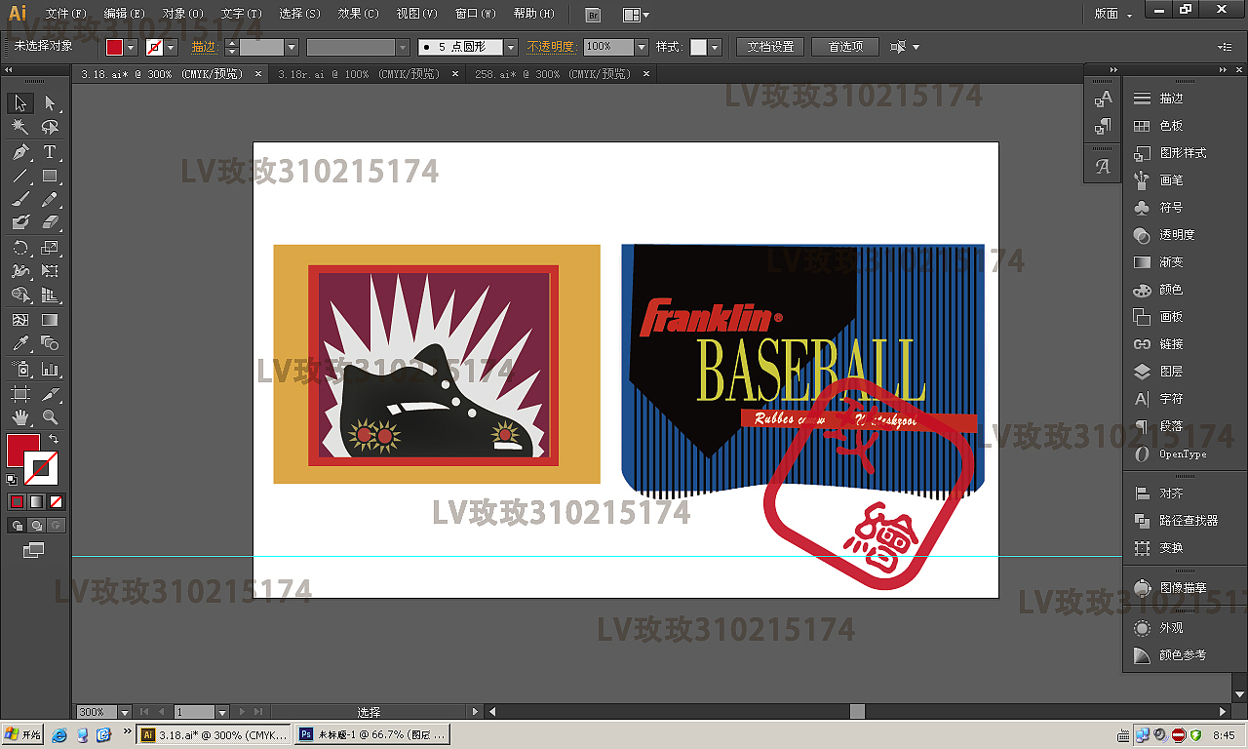This screenshot has width=1248, height=749.
Task: Open the '5 点圆形' brush definition dropdown
Action: (x=510, y=47)
